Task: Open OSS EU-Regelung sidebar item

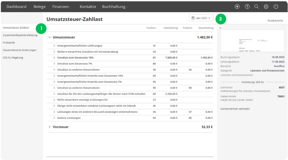Action: click(x=13, y=57)
